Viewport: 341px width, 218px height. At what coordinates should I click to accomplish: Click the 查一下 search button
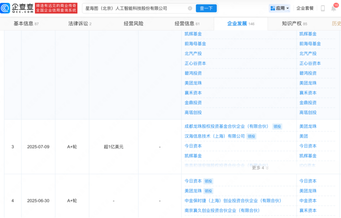pos(207,8)
